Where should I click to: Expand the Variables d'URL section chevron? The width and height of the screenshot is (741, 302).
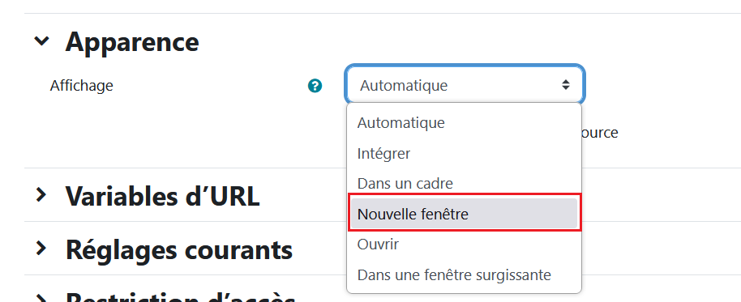(42, 194)
